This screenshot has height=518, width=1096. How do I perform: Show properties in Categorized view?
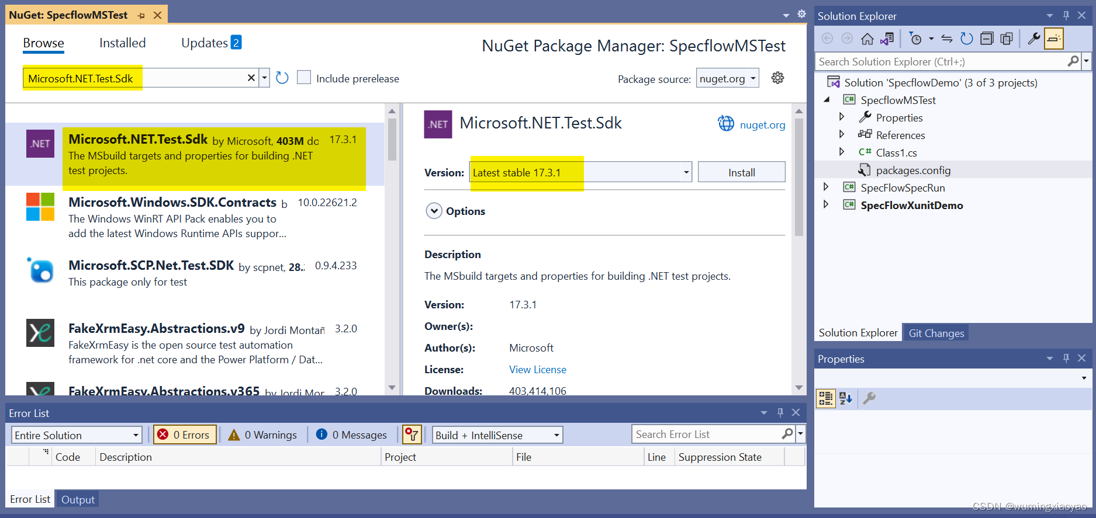point(825,398)
